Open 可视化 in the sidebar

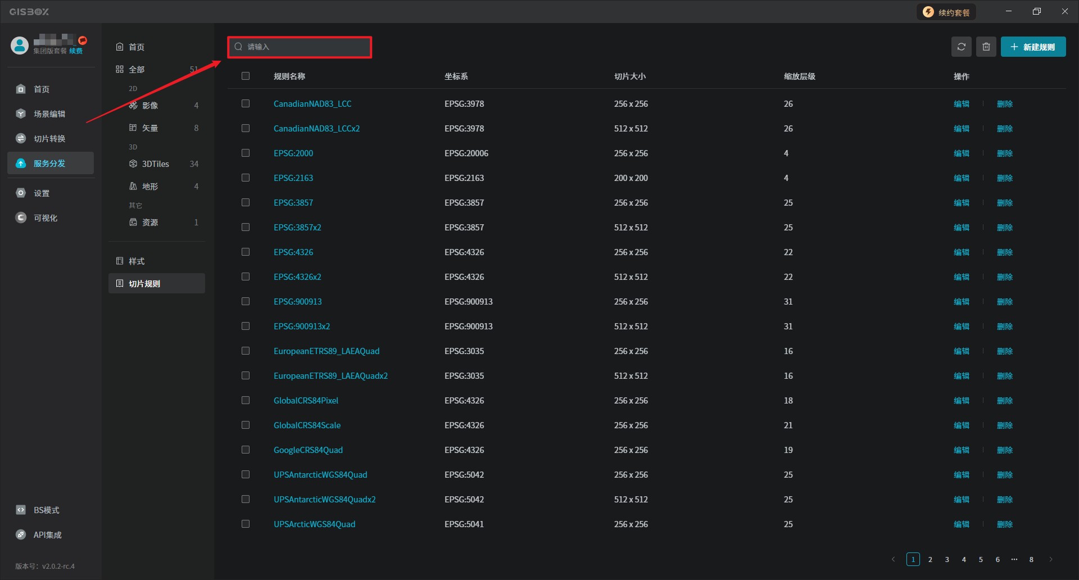pos(46,218)
